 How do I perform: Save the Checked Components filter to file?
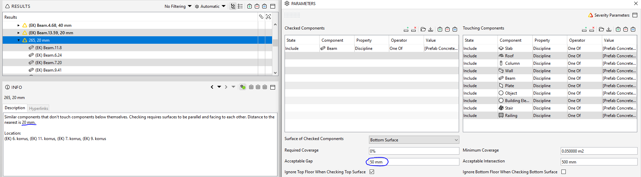pyautogui.click(x=431, y=29)
